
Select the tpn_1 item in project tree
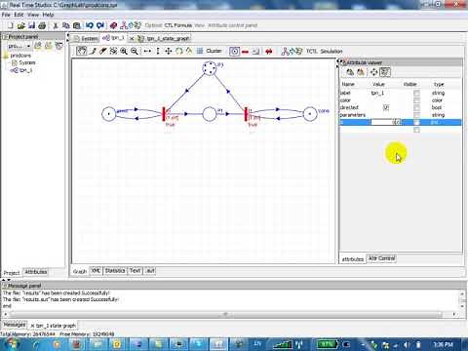pos(25,70)
